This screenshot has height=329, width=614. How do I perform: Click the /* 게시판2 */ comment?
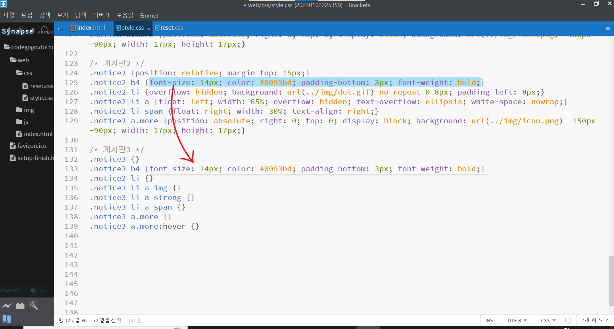coord(117,63)
